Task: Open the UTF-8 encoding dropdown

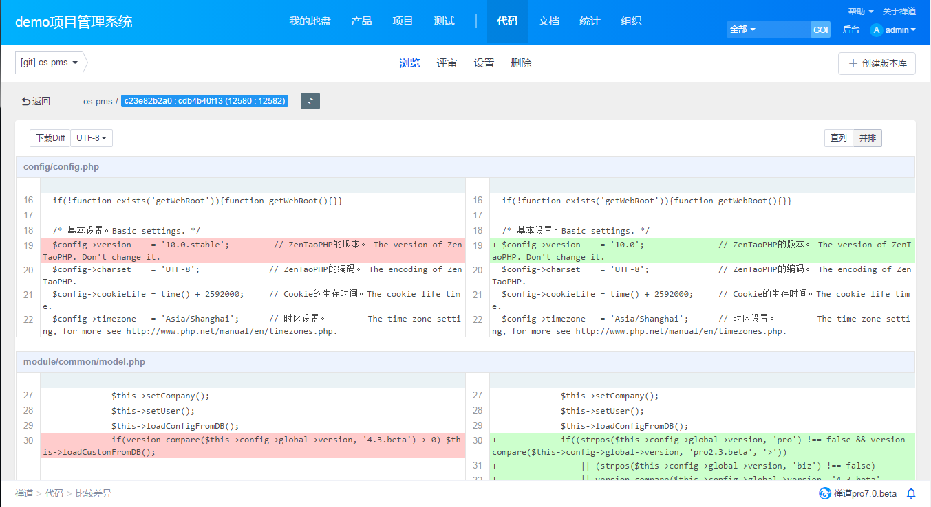Action: 92,138
